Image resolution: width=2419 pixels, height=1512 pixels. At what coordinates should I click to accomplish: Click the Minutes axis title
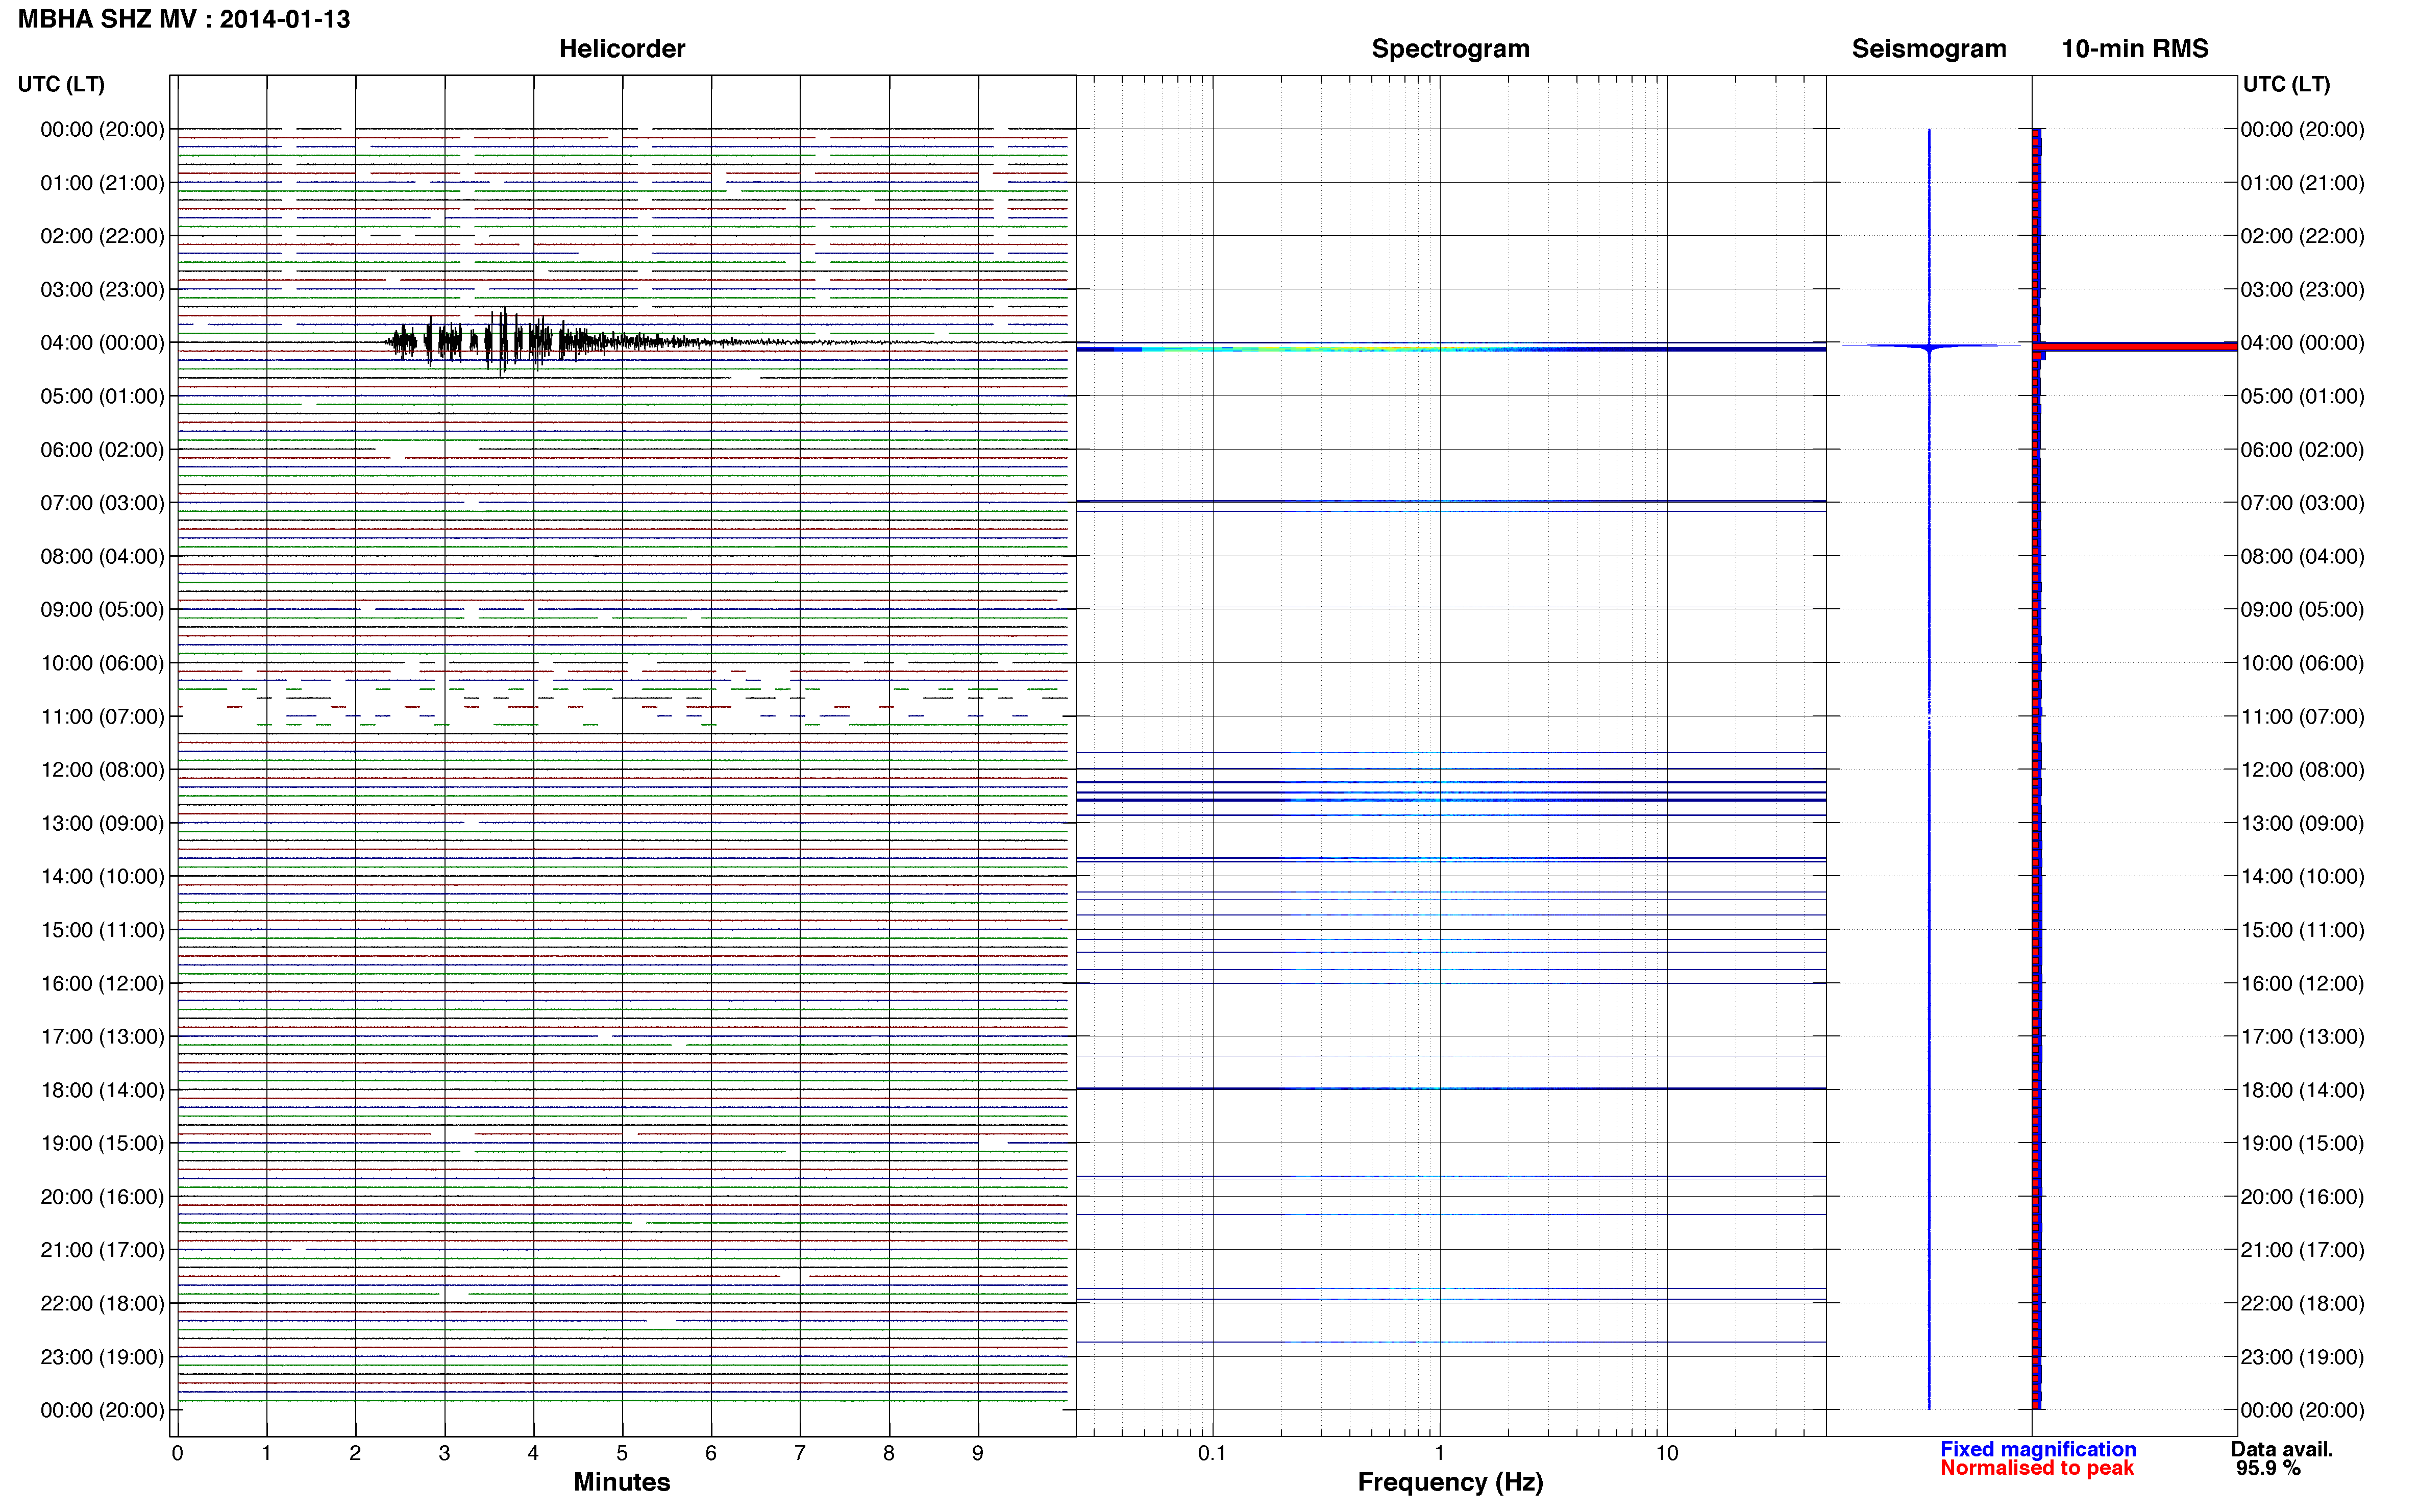click(x=622, y=1482)
